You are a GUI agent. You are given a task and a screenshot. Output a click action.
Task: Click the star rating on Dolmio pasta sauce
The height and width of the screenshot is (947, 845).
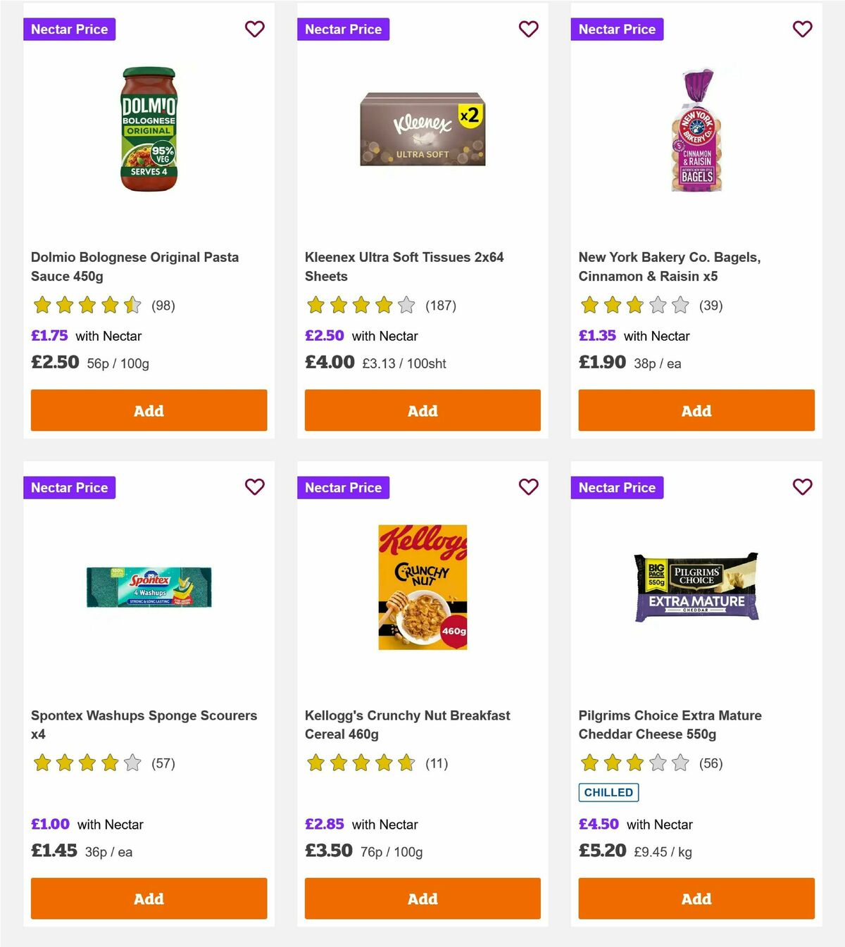pos(86,305)
